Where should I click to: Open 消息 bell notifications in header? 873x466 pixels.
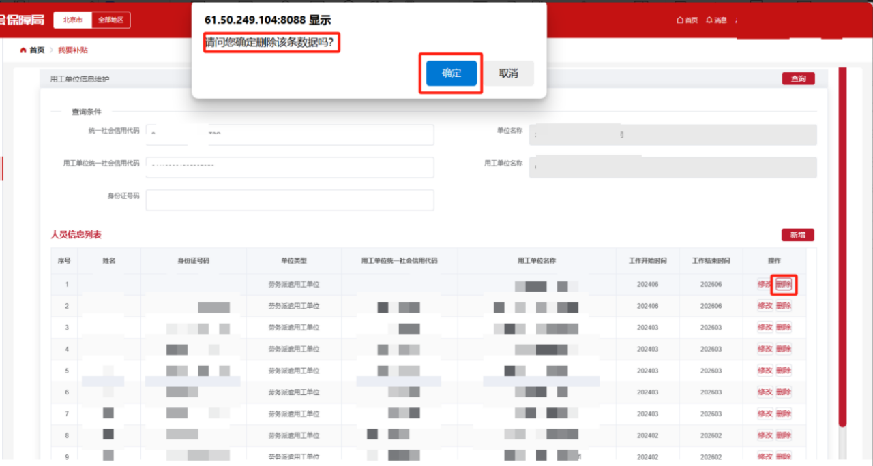click(709, 20)
